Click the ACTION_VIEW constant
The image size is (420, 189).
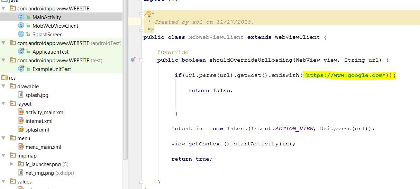[x=294, y=128]
